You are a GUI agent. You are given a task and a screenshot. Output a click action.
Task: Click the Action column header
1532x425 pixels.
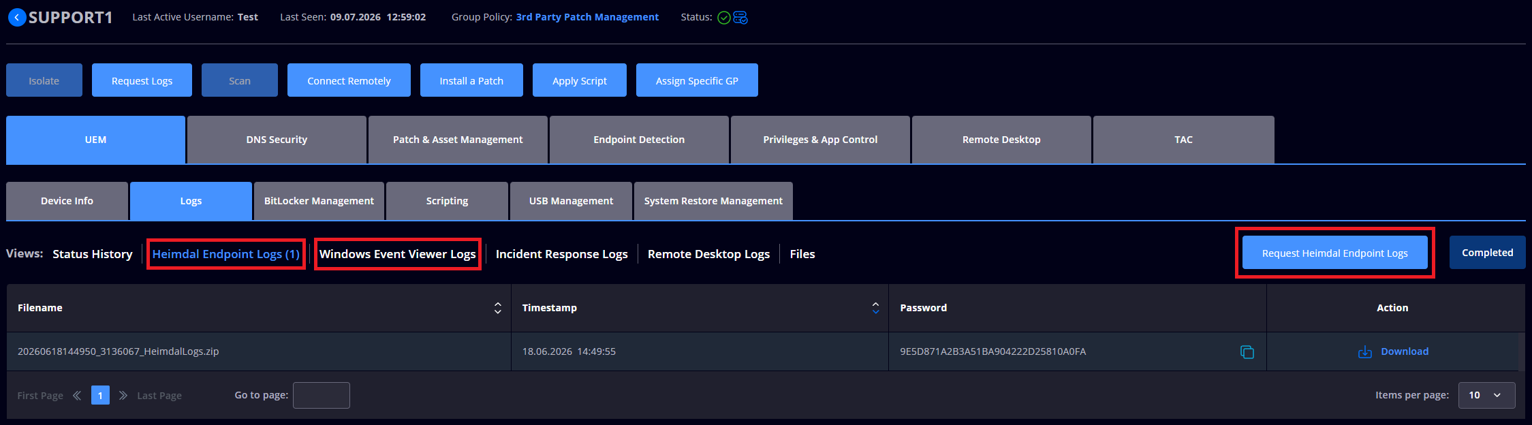point(1392,308)
